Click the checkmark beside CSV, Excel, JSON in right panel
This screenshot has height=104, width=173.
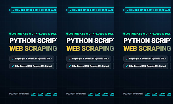tap(127, 66)
